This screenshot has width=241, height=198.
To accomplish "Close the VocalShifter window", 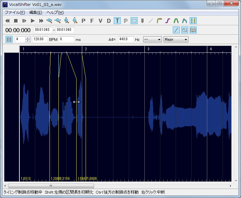I will click(x=231, y=3).
